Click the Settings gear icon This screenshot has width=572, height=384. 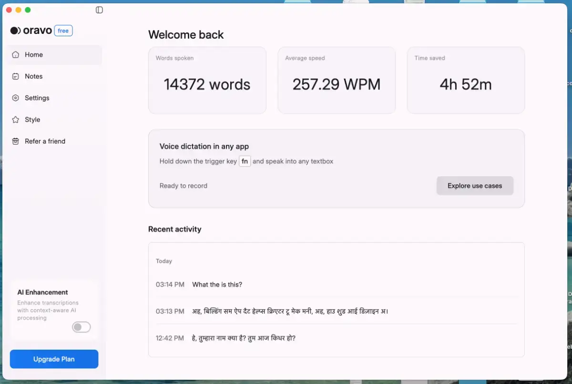click(x=16, y=98)
